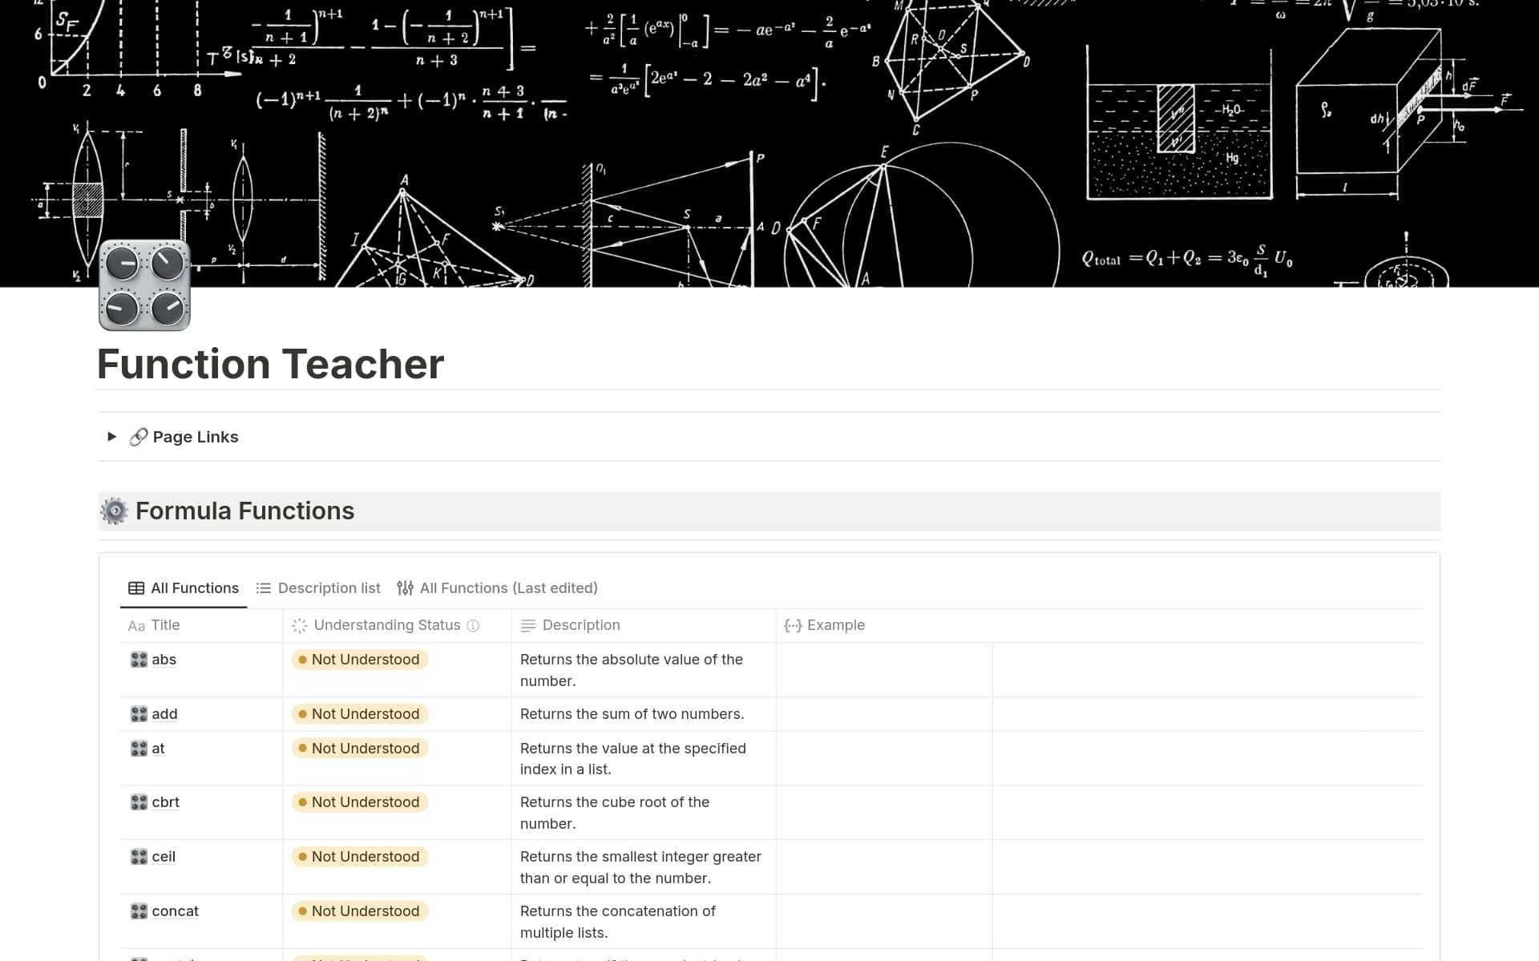
Task: Open the abs function page icon
Action: 139,660
